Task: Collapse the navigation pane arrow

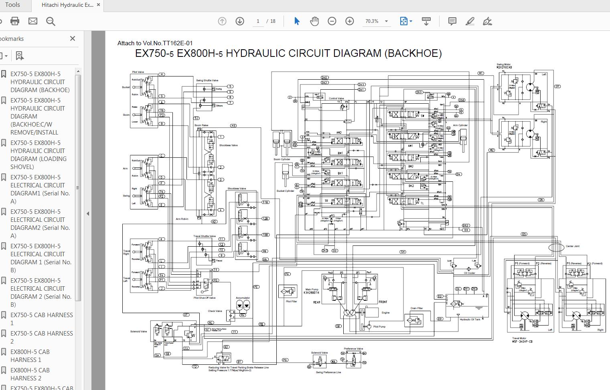Action: click(88, 213)
